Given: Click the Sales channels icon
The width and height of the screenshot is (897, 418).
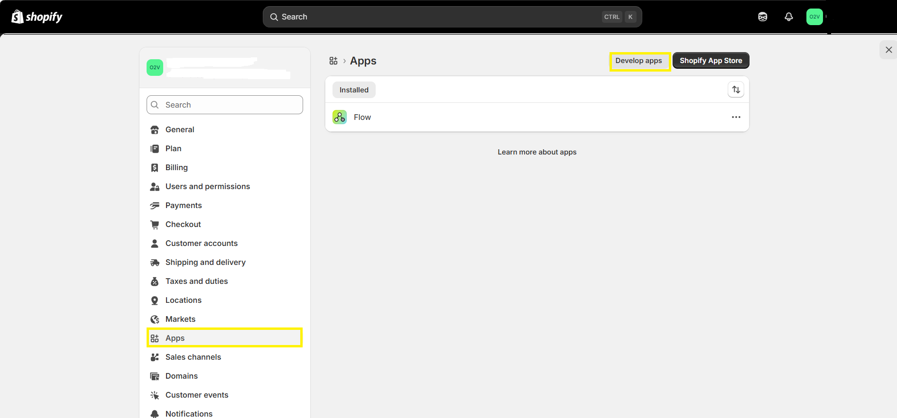Looking at the screenshot, I should [155, 357].
